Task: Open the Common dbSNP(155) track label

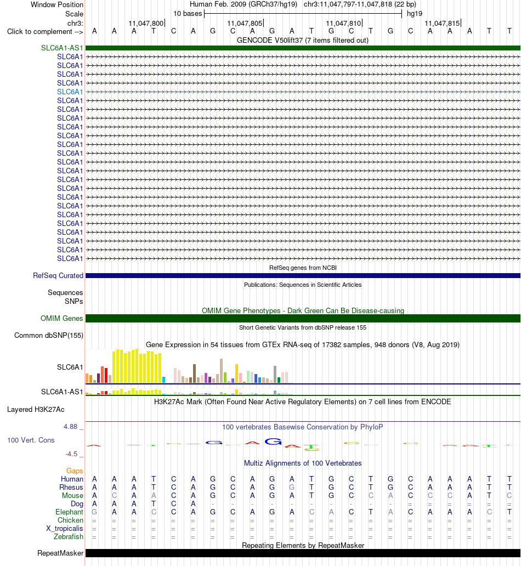Action: (49, 335)
